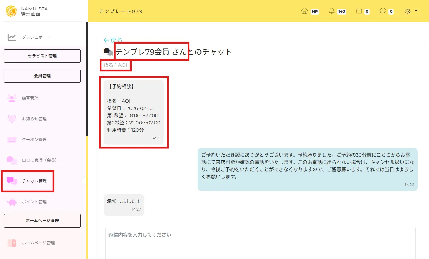
Task: Click the reply message input field
Action: coord(260,242)
